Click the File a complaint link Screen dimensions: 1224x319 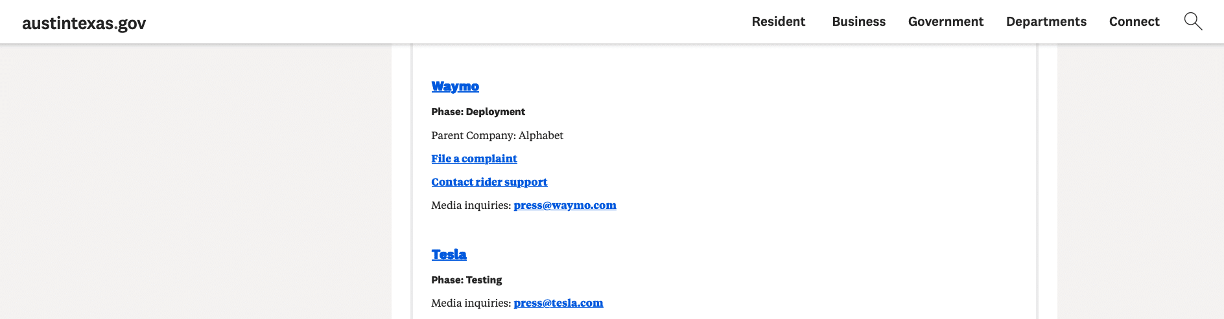(474, 159)
